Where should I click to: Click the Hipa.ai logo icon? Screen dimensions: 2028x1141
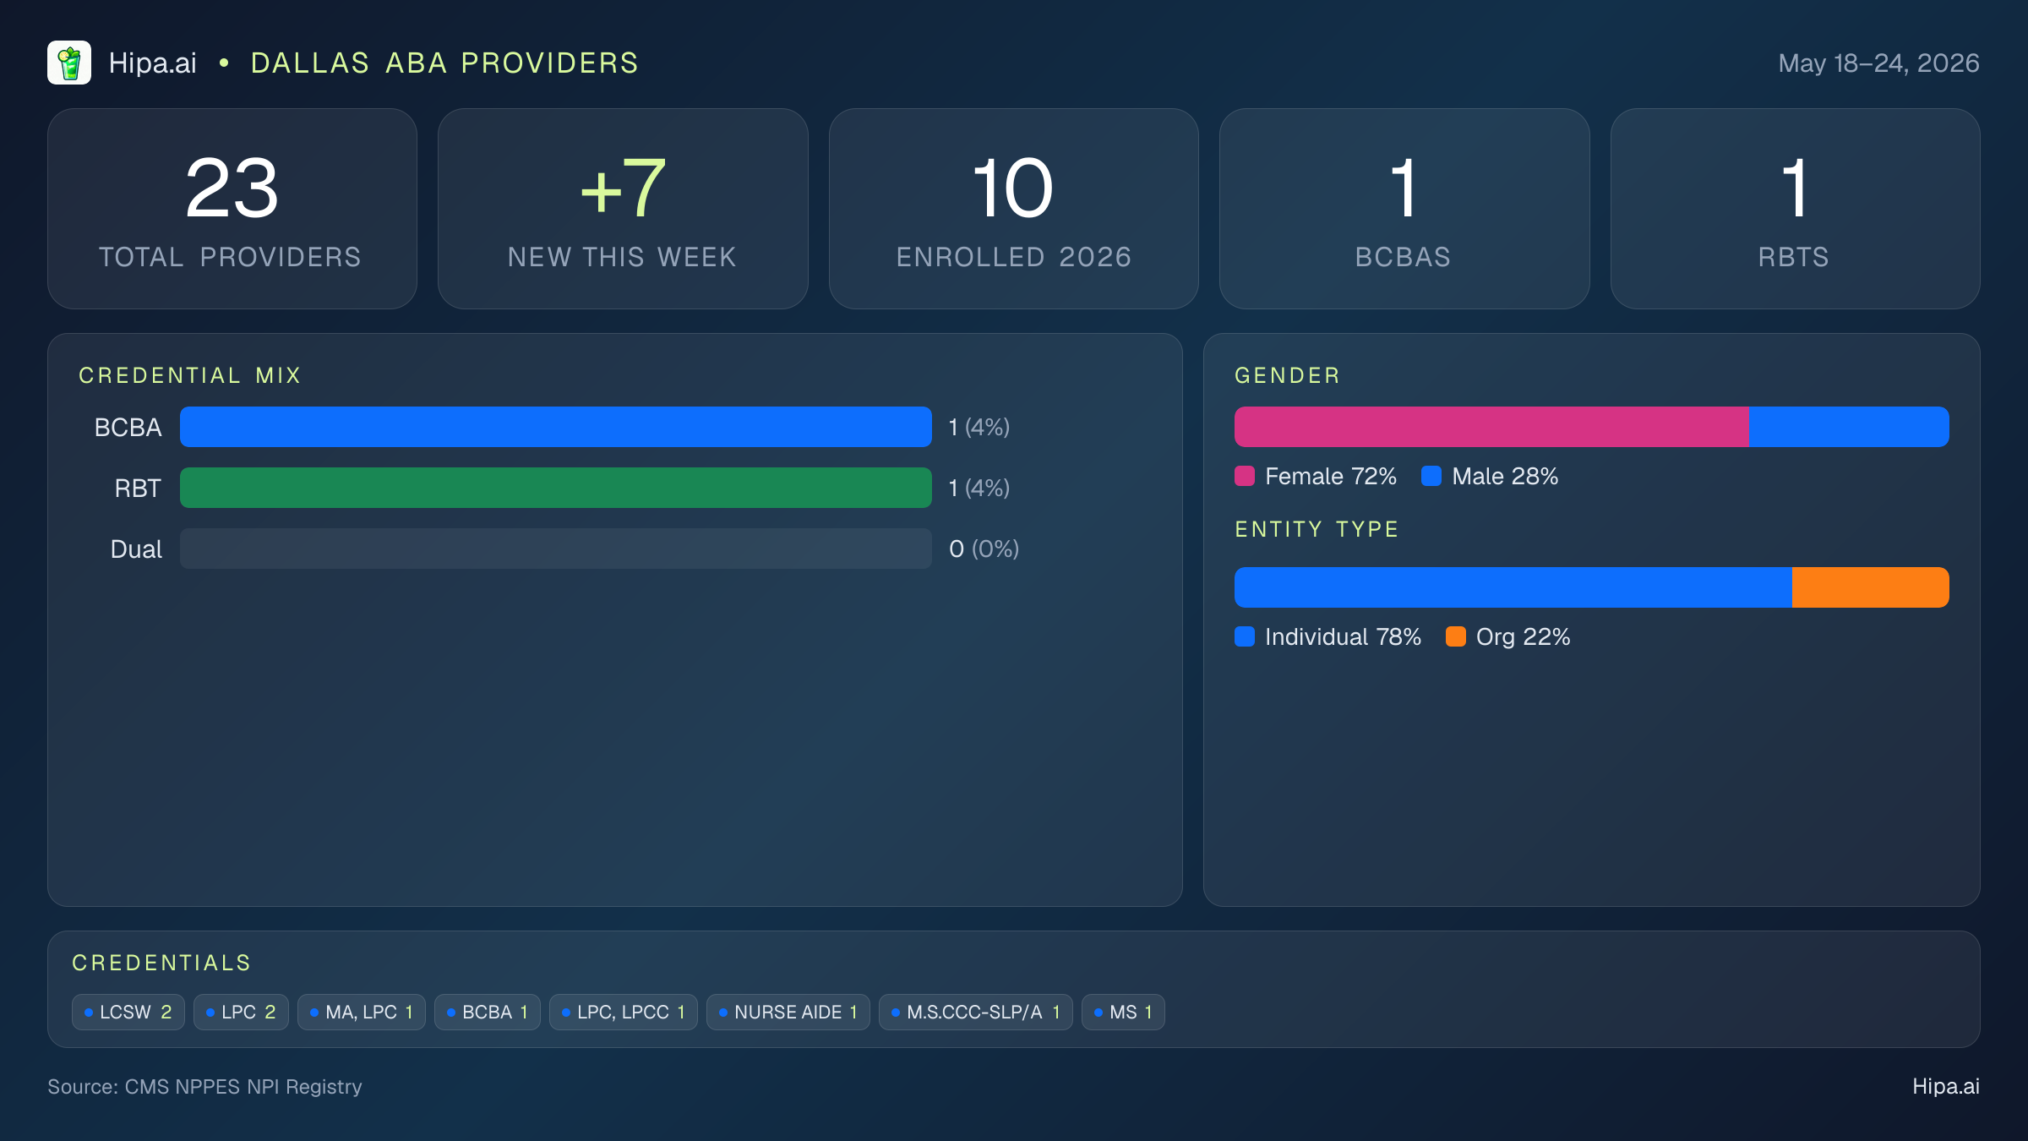(x=69, y=63)
